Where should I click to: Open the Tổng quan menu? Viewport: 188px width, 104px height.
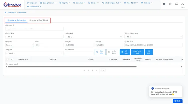tap(32, 3)
